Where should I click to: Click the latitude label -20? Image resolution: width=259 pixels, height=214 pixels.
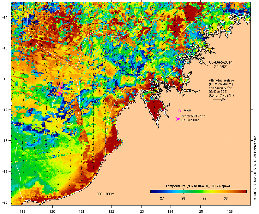click(x=4, y=202)
